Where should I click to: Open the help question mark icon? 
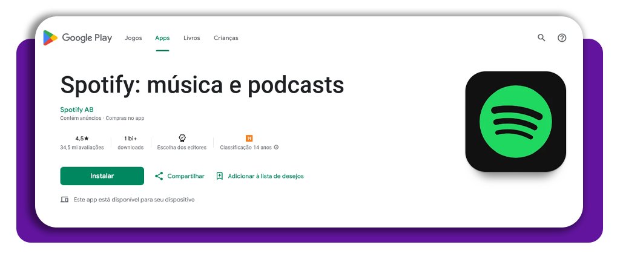coord(562,38)
